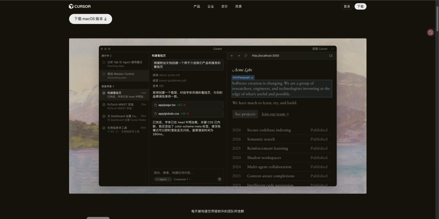Select 构建着陆页 task in sidebar
Viewport: 439px width, 219px height.
pyautogui.click(x=124, y=94)
